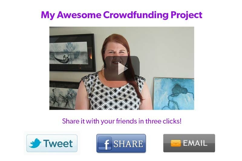The image size is (242, 161).
Task: Click the blank gray wall area of the video
Action: pos(167,51)
